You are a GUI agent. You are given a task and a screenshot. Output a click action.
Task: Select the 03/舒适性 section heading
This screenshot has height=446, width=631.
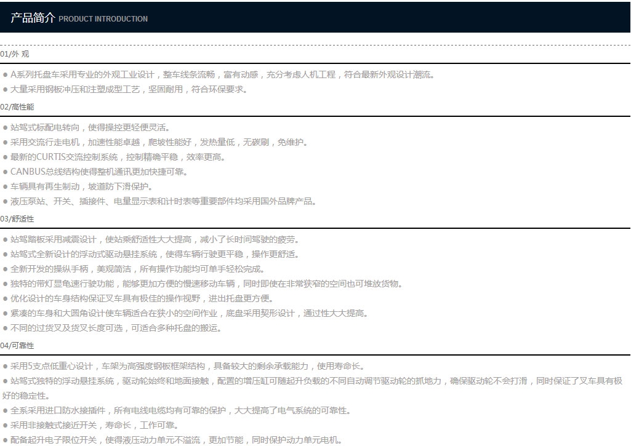17,219
